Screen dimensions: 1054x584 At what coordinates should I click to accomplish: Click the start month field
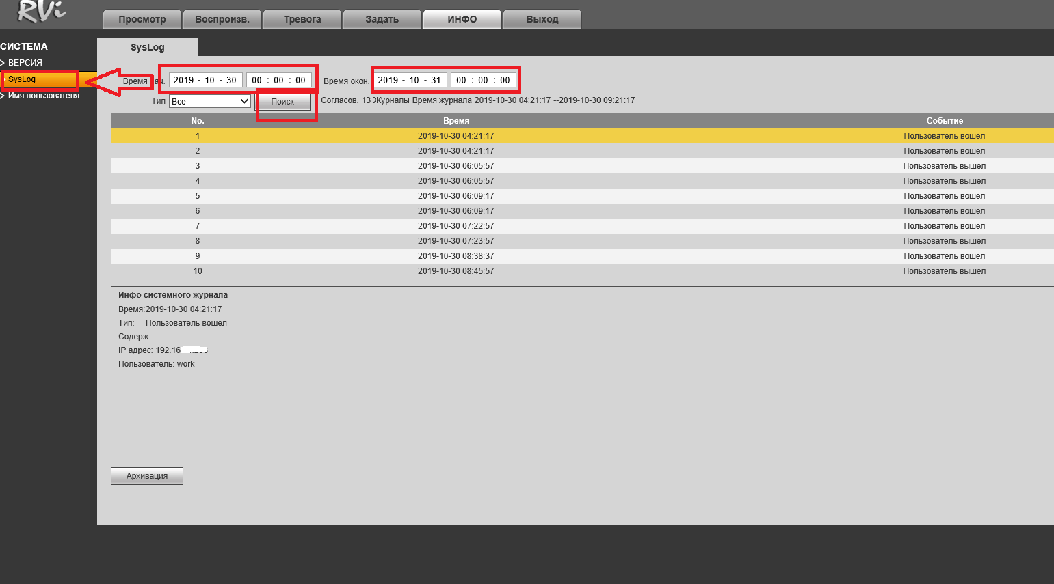pos(210,80)
